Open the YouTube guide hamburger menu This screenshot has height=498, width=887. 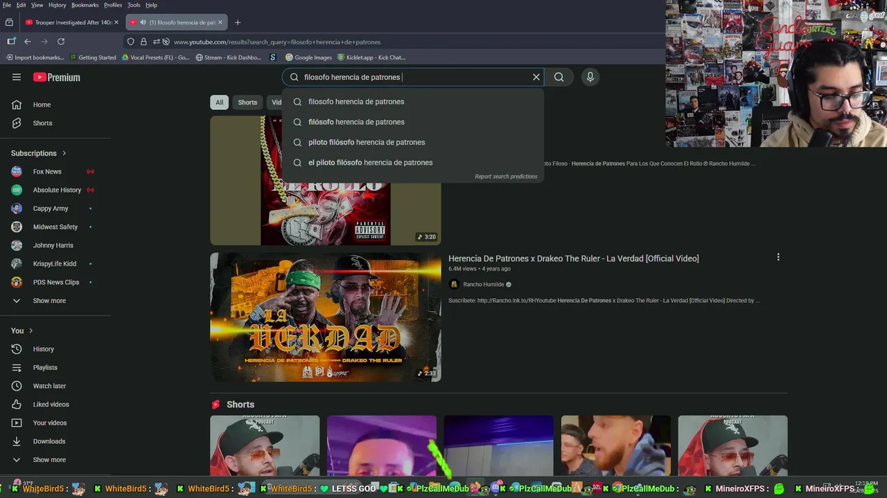17,77
